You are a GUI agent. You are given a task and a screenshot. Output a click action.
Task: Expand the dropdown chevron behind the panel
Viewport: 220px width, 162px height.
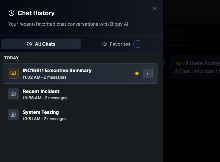click(x=180, y=35)
